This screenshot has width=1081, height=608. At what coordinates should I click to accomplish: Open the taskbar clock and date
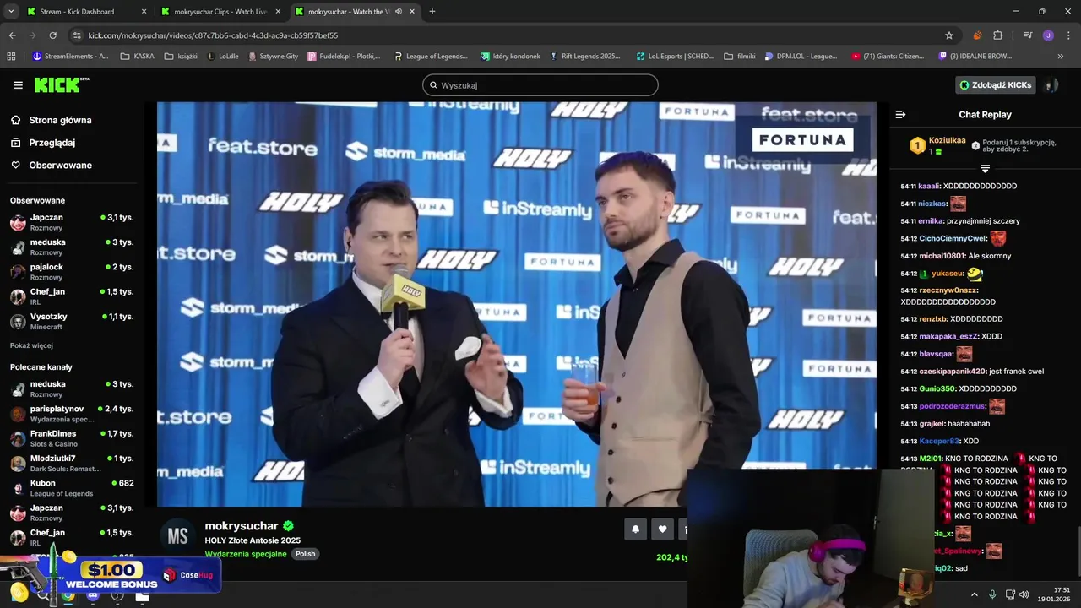[1055, 594]
